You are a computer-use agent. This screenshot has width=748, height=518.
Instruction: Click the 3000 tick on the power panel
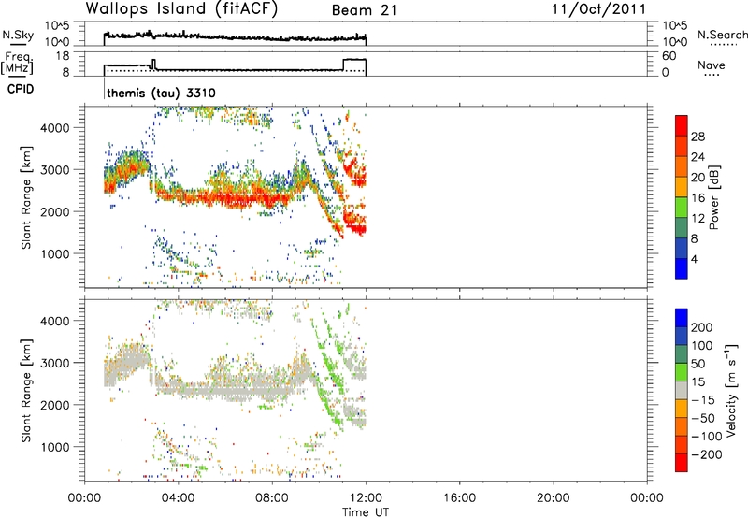tap(54, 170)
